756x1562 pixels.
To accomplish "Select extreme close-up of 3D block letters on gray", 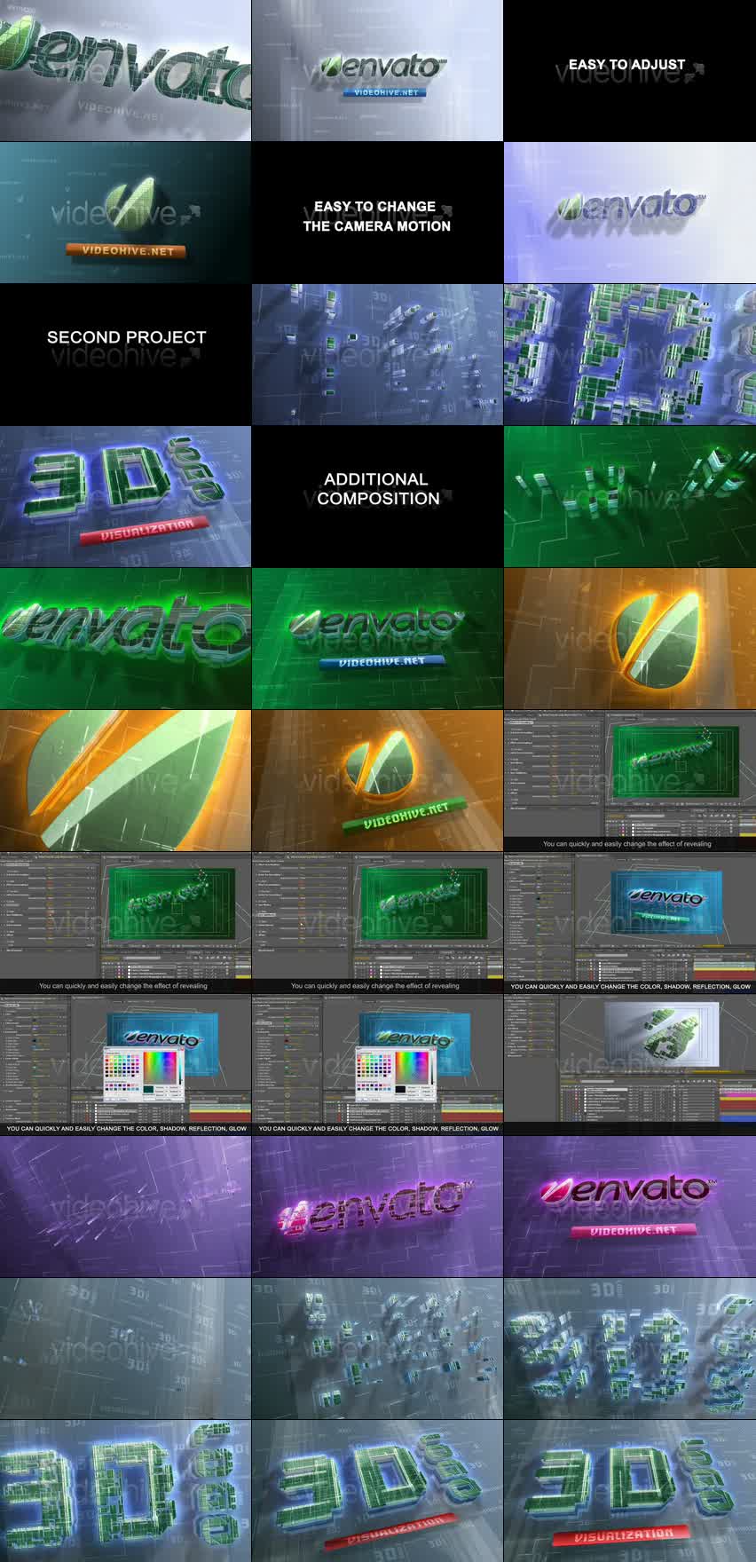I will click(x=125, y=1491).
